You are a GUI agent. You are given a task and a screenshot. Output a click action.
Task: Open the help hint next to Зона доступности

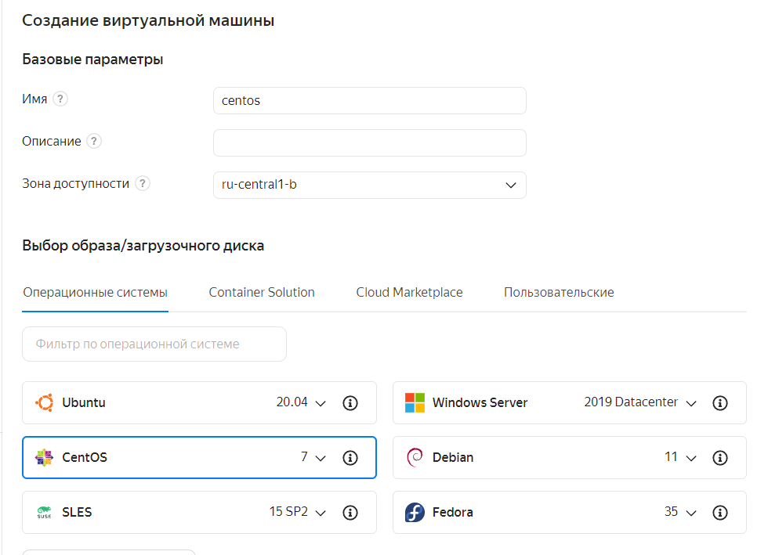[x=142, y=183]
